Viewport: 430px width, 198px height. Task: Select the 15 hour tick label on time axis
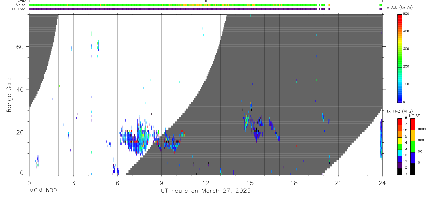pos(250,183)
